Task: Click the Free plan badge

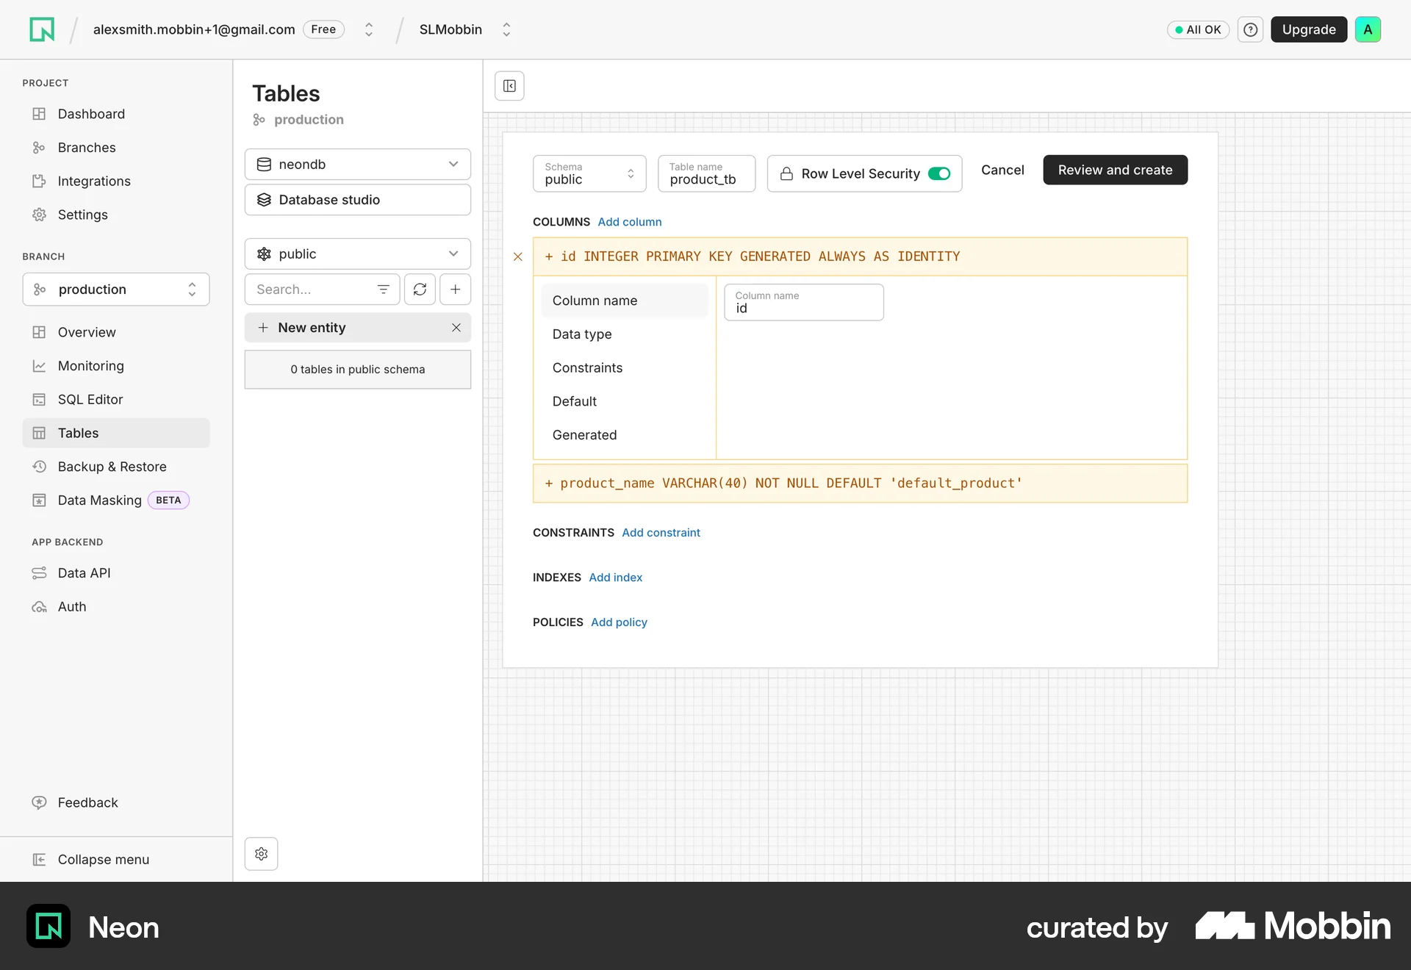Action: 323,29
